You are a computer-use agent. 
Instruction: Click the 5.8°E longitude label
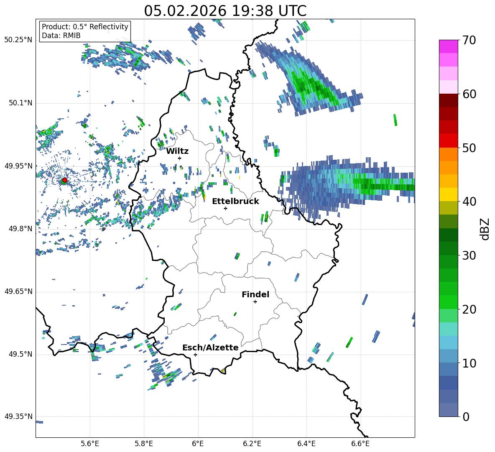click(x=144, y=444)
